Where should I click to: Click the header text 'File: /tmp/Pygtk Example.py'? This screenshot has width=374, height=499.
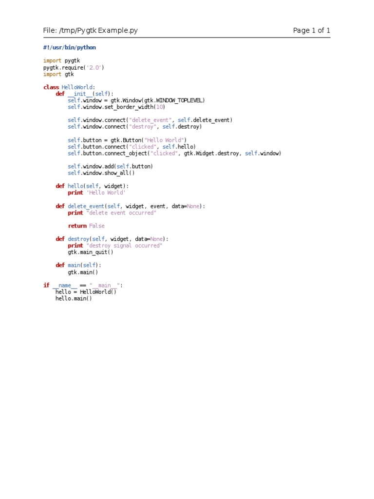point(90,30)
